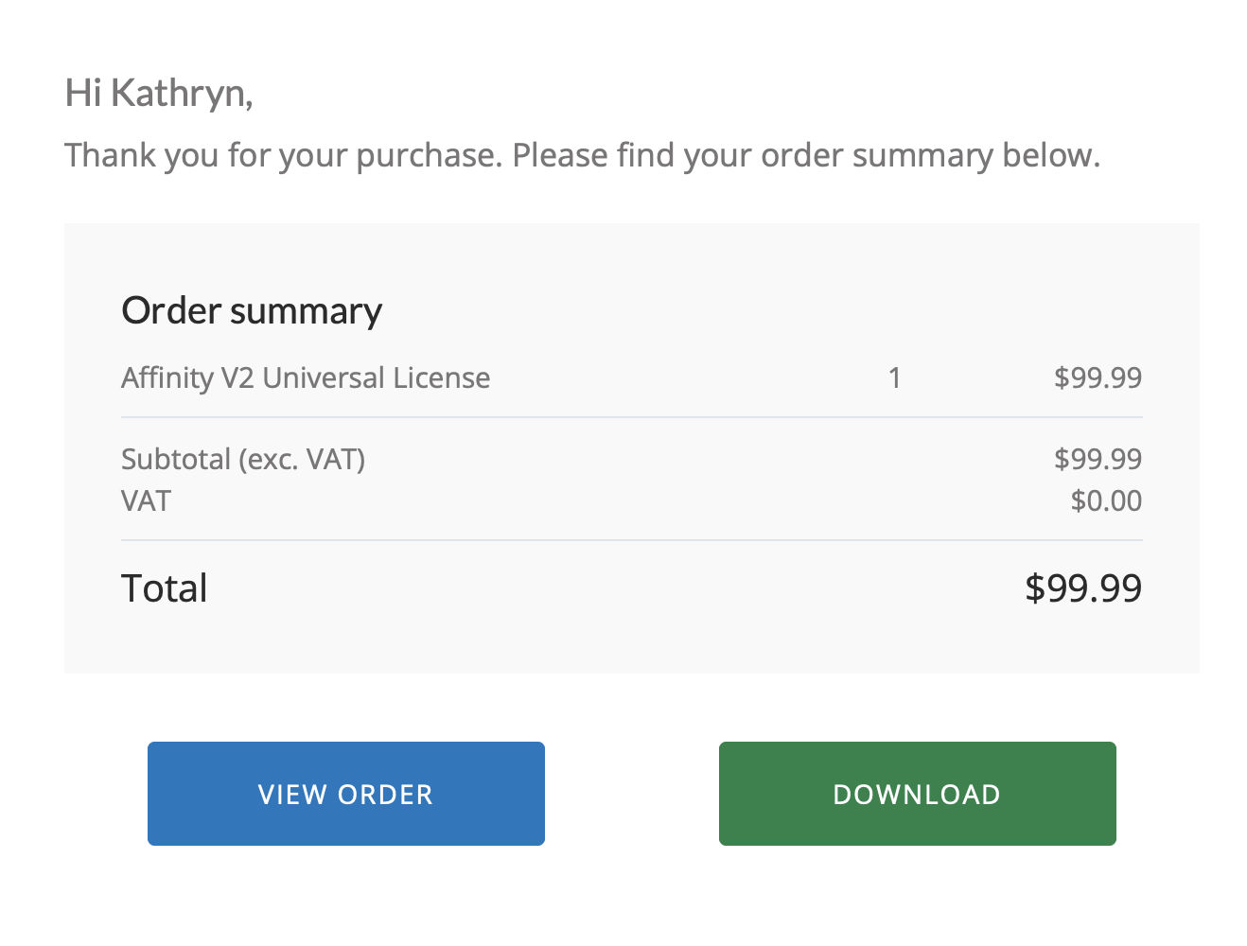Click the '(exc. VAT)' parenthetical text
The height and width of the screenshot is (946, 1247).
302,459
